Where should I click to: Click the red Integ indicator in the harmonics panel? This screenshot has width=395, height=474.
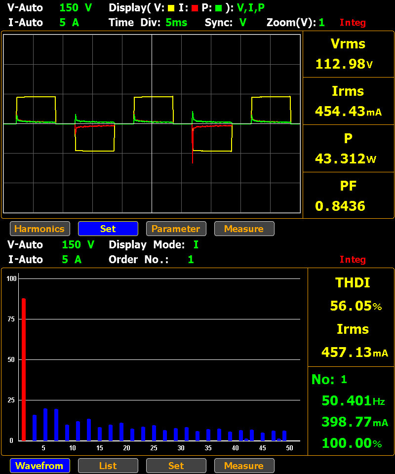click(x=353, y=259)
